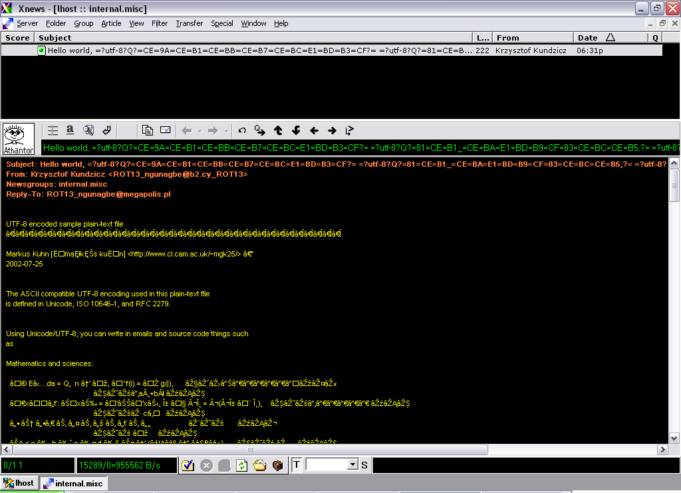Click the Xnews icon in the menu bar
Image resolution: width=681 pixels, height=493 pixels.
[x=8, y=23]
